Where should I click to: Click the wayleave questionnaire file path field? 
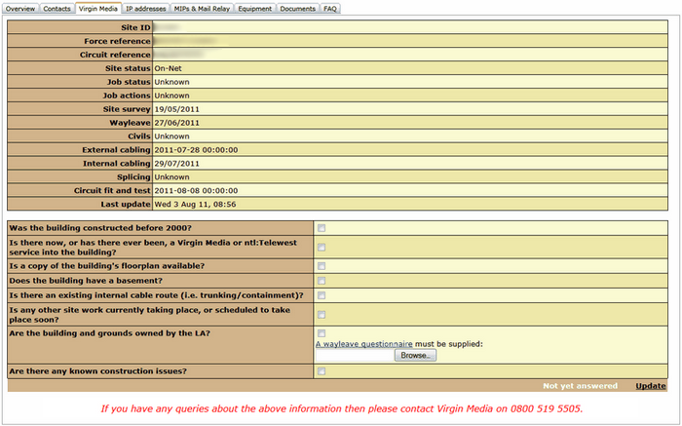(x=355, y=356)
